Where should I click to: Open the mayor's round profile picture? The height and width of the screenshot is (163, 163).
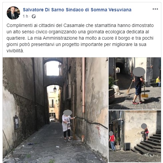[13, 13]
